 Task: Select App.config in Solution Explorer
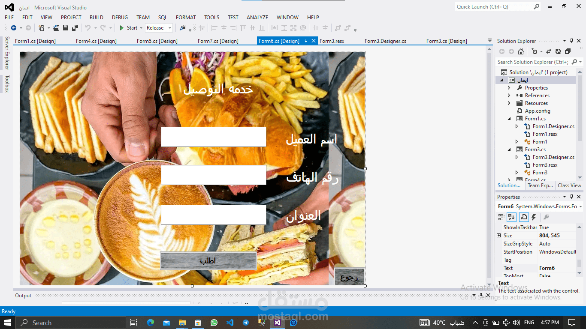[x=538, y=111]
